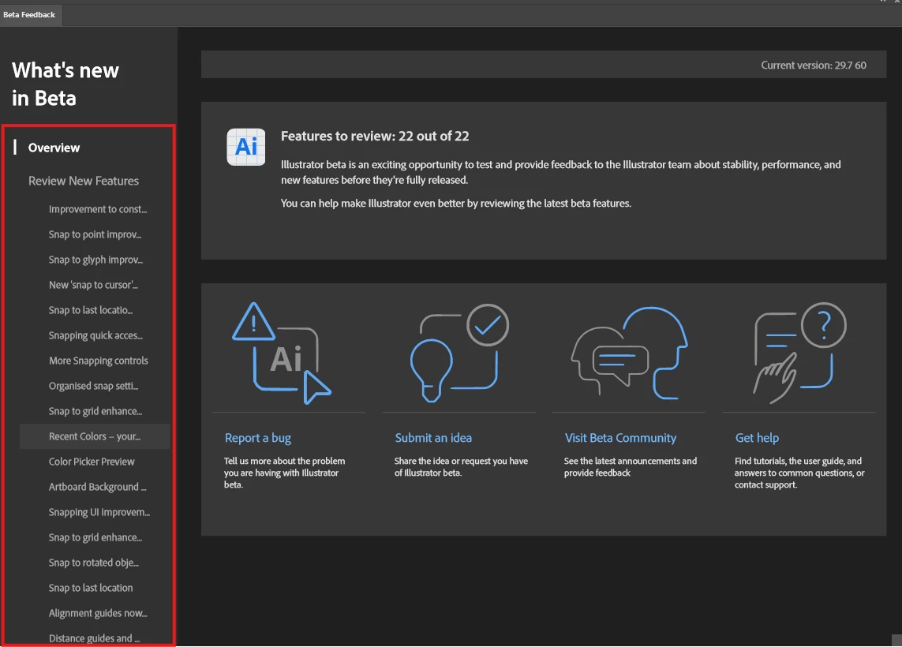Open 'Snap to glyph improv...' feature item
This screenshot has width=902, height=647.
pyautogui.click(x=95, y=260)
